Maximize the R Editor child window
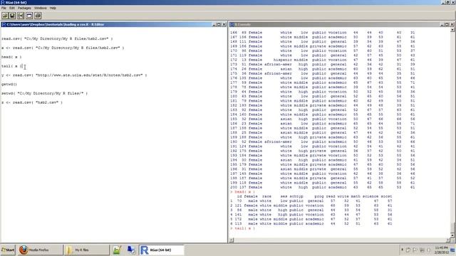456x256 pixels. click(x=219, y=24)
